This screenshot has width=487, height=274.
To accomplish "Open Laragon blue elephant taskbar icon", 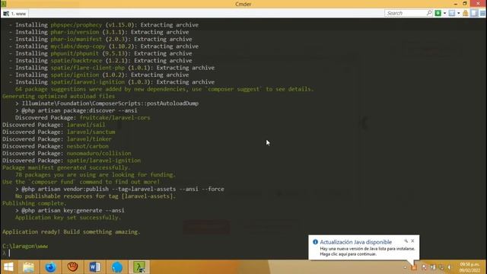I will [117, 267].
